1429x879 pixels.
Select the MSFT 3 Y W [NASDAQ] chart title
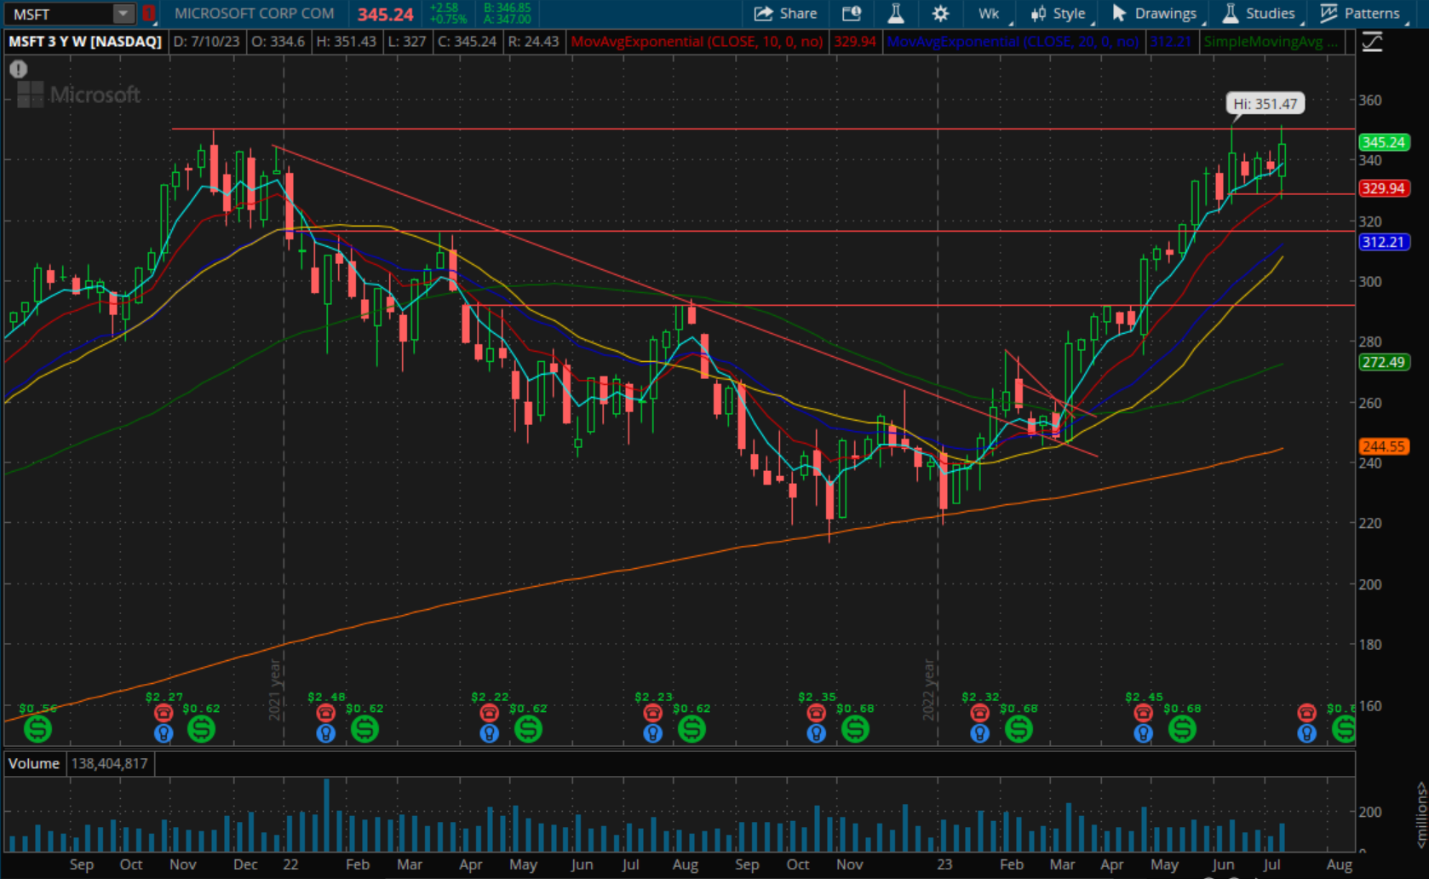click(85, 41)
